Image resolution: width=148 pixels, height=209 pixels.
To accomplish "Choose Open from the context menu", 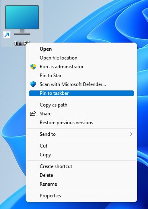I will [81, 49].
